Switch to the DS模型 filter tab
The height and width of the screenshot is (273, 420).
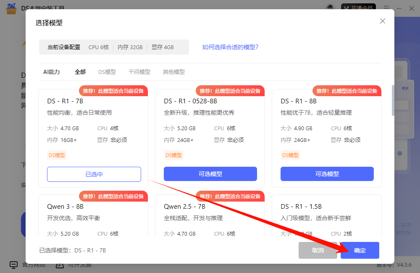click(107, 72)
